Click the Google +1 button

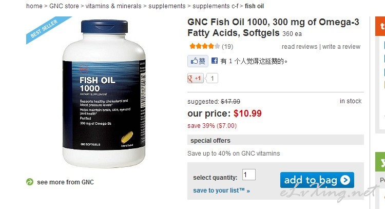pyautogui.click(x=196, y=79)
